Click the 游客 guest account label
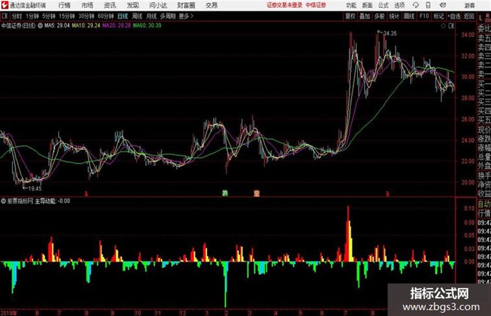 click(x=469, y=5)
